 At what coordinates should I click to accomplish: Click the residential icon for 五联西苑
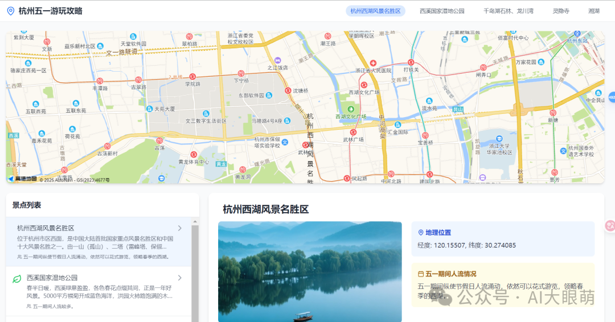click(x=36, y=104)
